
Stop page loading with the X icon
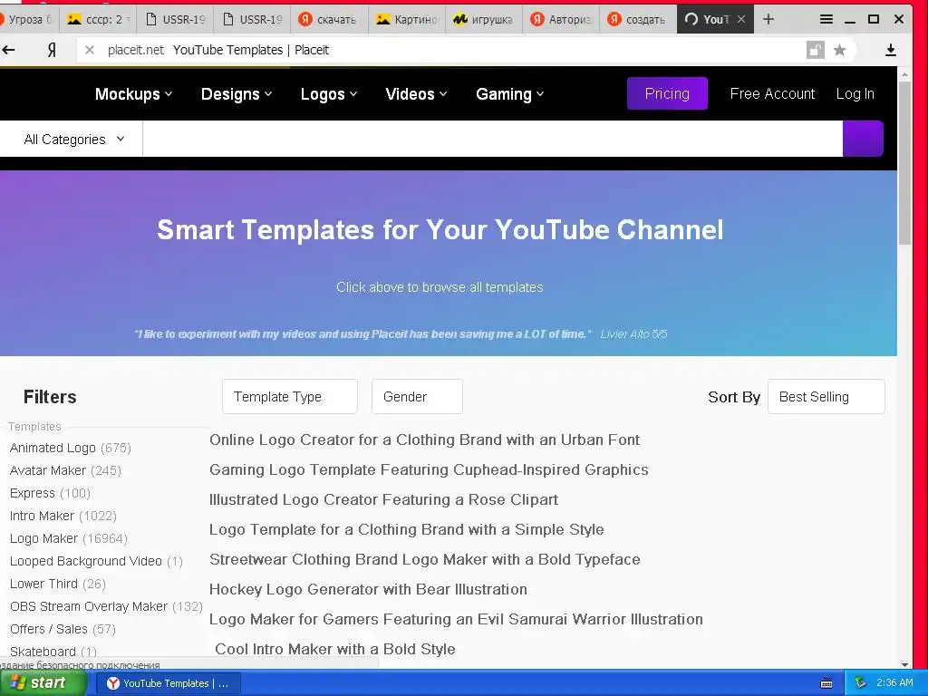click(90, 51)
